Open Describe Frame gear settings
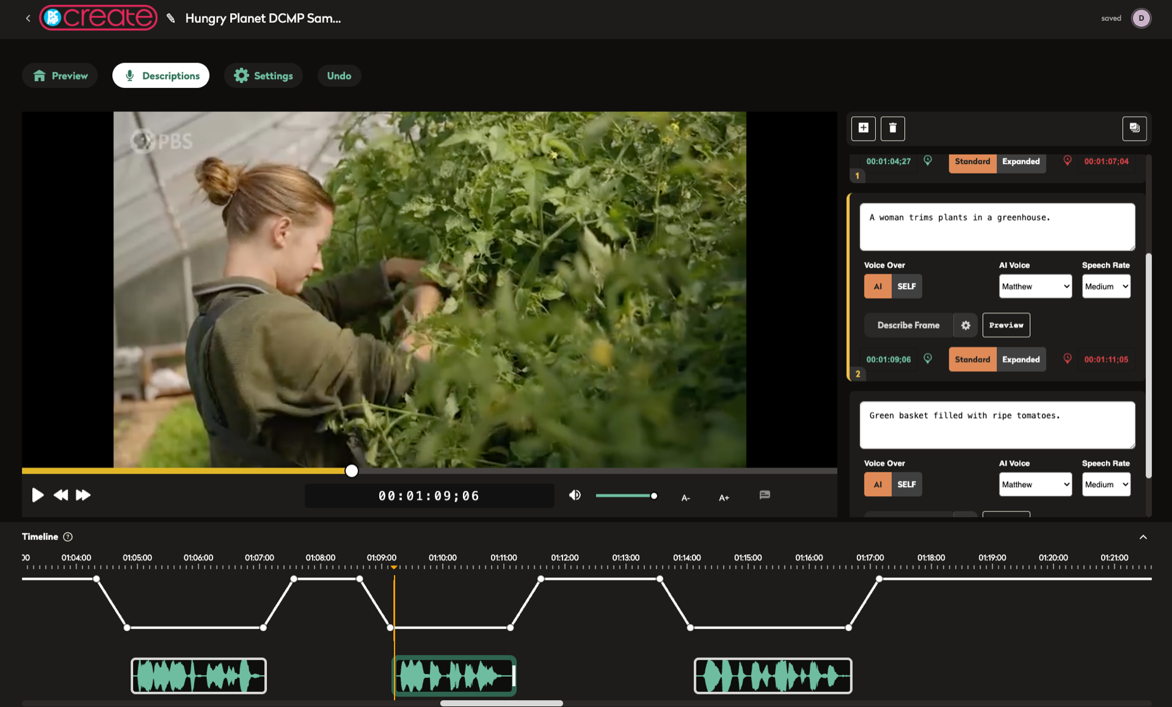 tap(965, 325)
